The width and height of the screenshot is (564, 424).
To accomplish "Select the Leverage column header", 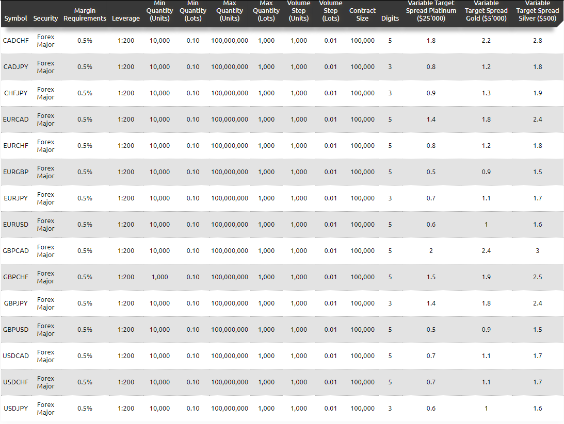I will [126, 19].
